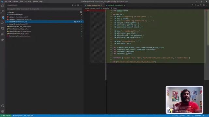Click the commit message input field
The image size is (209, 117).
click(44, 9)
